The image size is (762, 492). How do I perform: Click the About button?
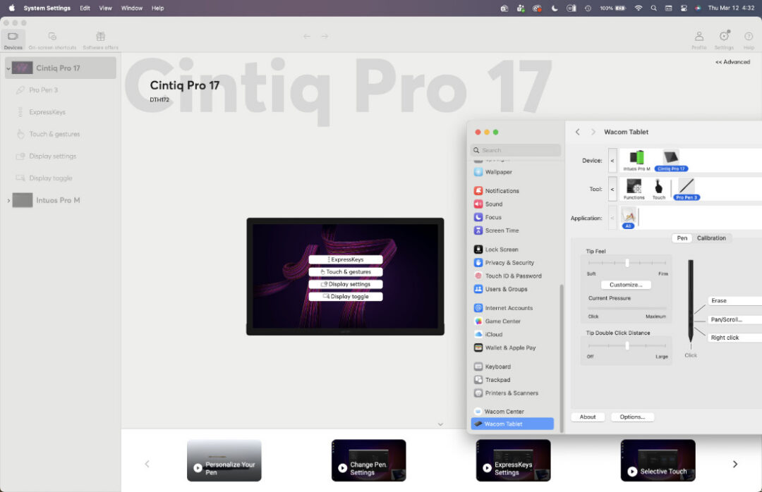tap(588, 417)
